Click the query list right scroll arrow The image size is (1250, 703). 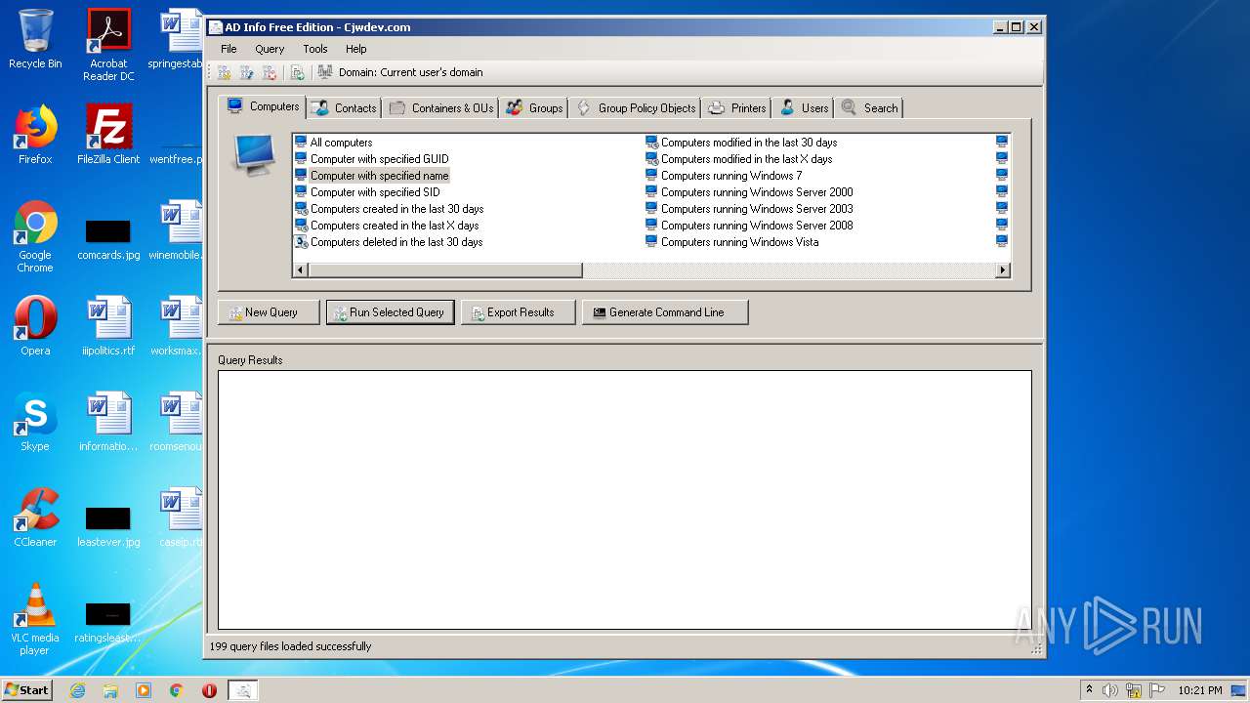pos(1003,270)
